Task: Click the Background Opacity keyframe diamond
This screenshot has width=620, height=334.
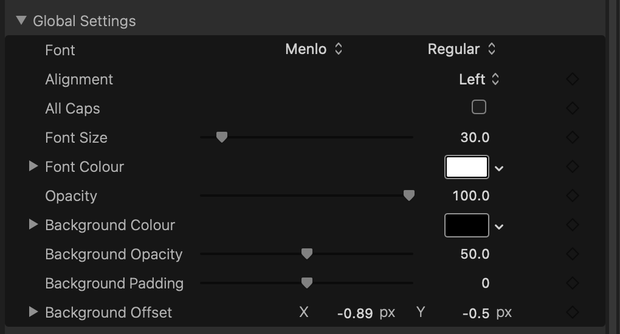Action: 572,254
